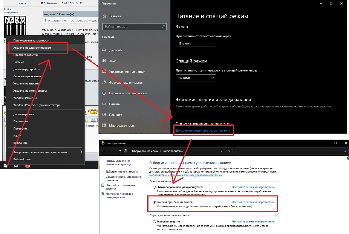Screen dimensions: 349x234
Task: Choose Сетевые подключения in context menu
Action: coord(46,76)
